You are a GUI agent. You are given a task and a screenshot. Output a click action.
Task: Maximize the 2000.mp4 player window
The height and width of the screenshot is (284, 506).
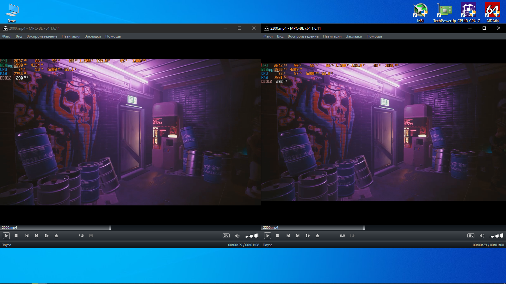(239, 28)
